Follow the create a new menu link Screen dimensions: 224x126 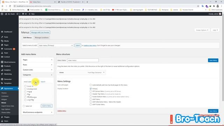pos(90,45)
